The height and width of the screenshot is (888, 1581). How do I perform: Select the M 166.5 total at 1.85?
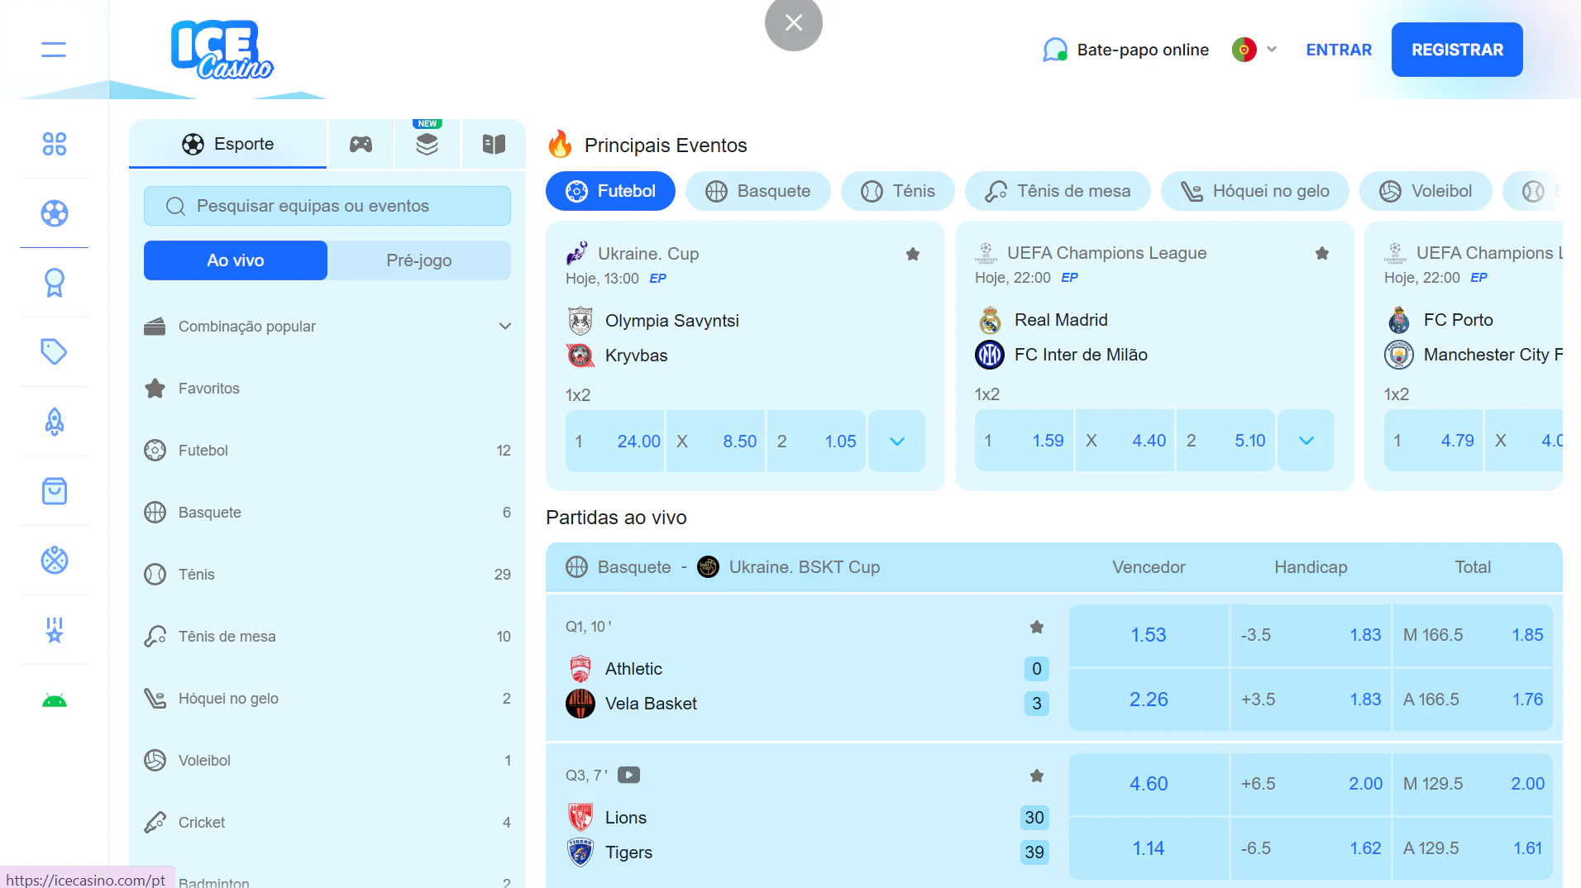click(1473, 635)
